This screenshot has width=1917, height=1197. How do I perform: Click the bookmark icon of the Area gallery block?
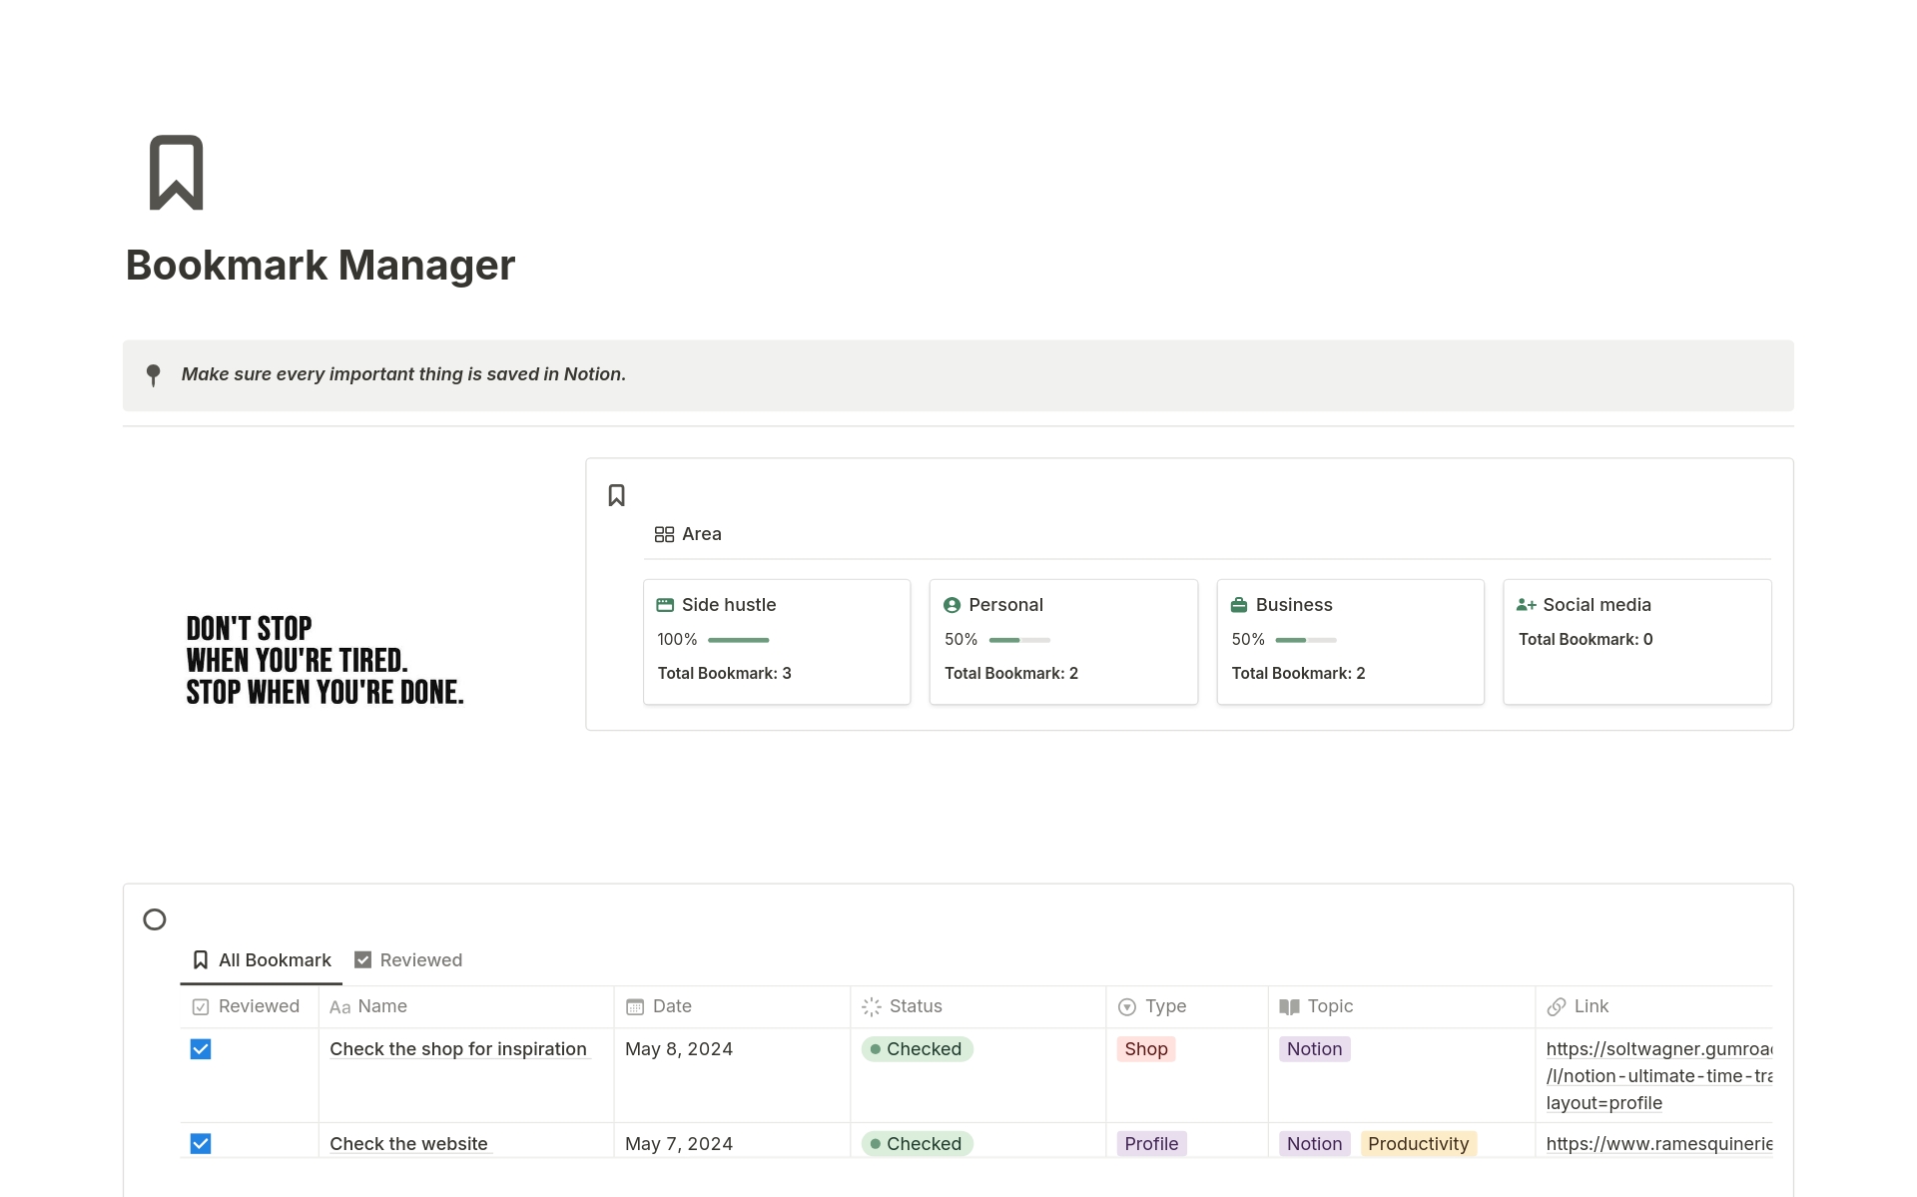(616, 494)
